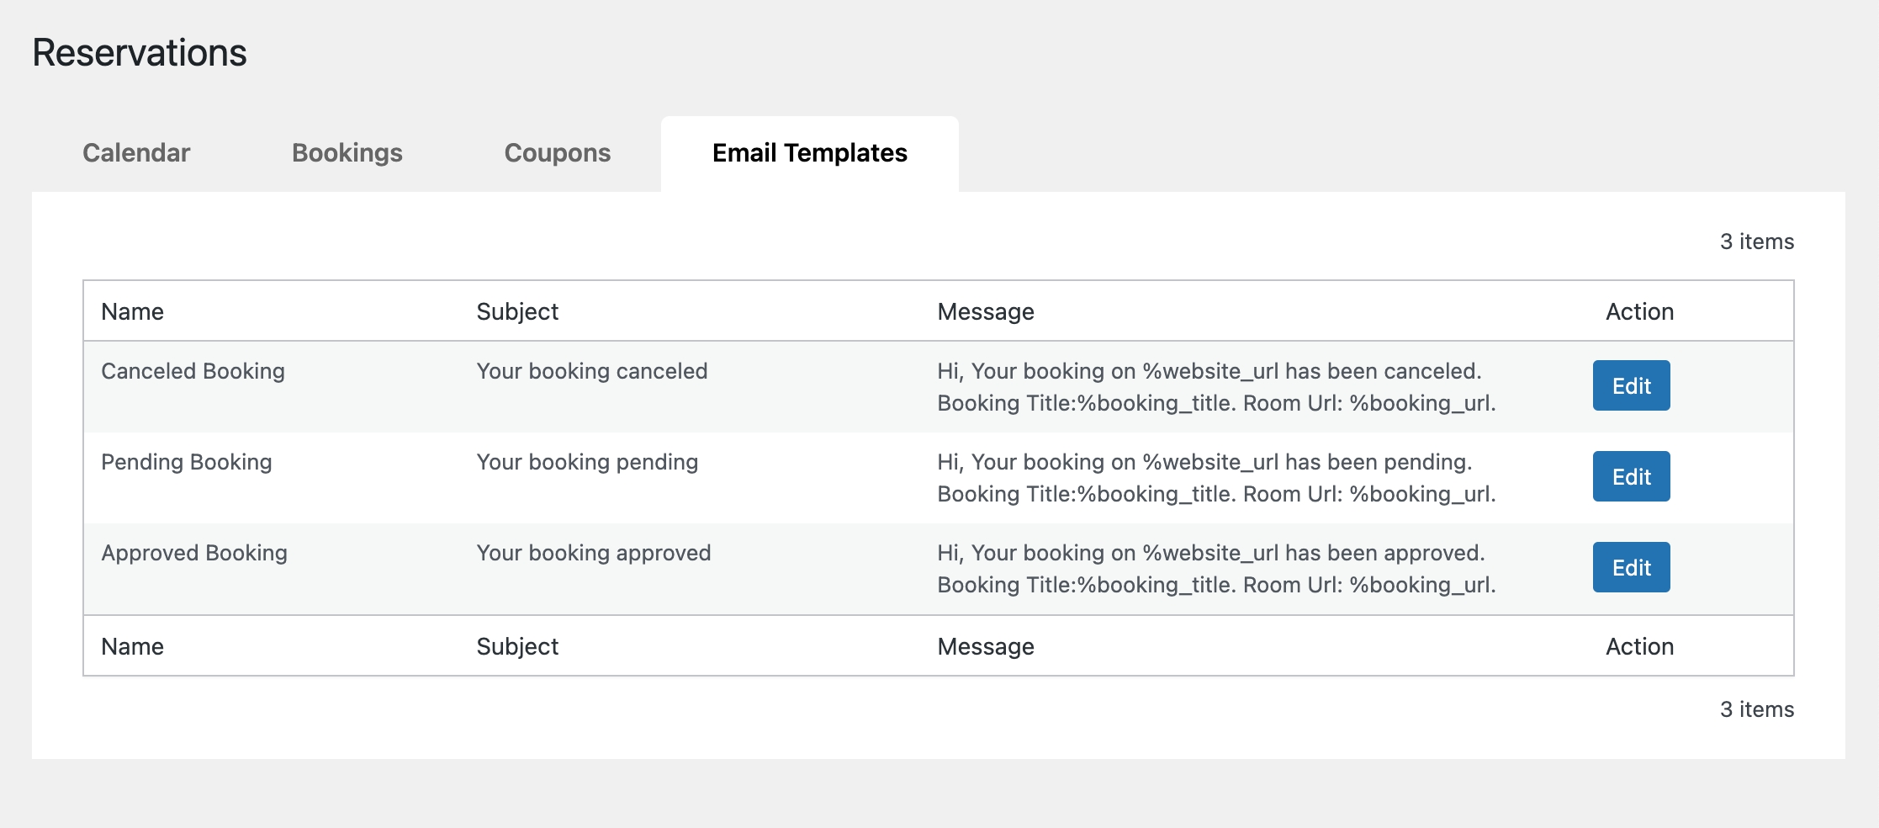Select the Email Templates tab

809,153
